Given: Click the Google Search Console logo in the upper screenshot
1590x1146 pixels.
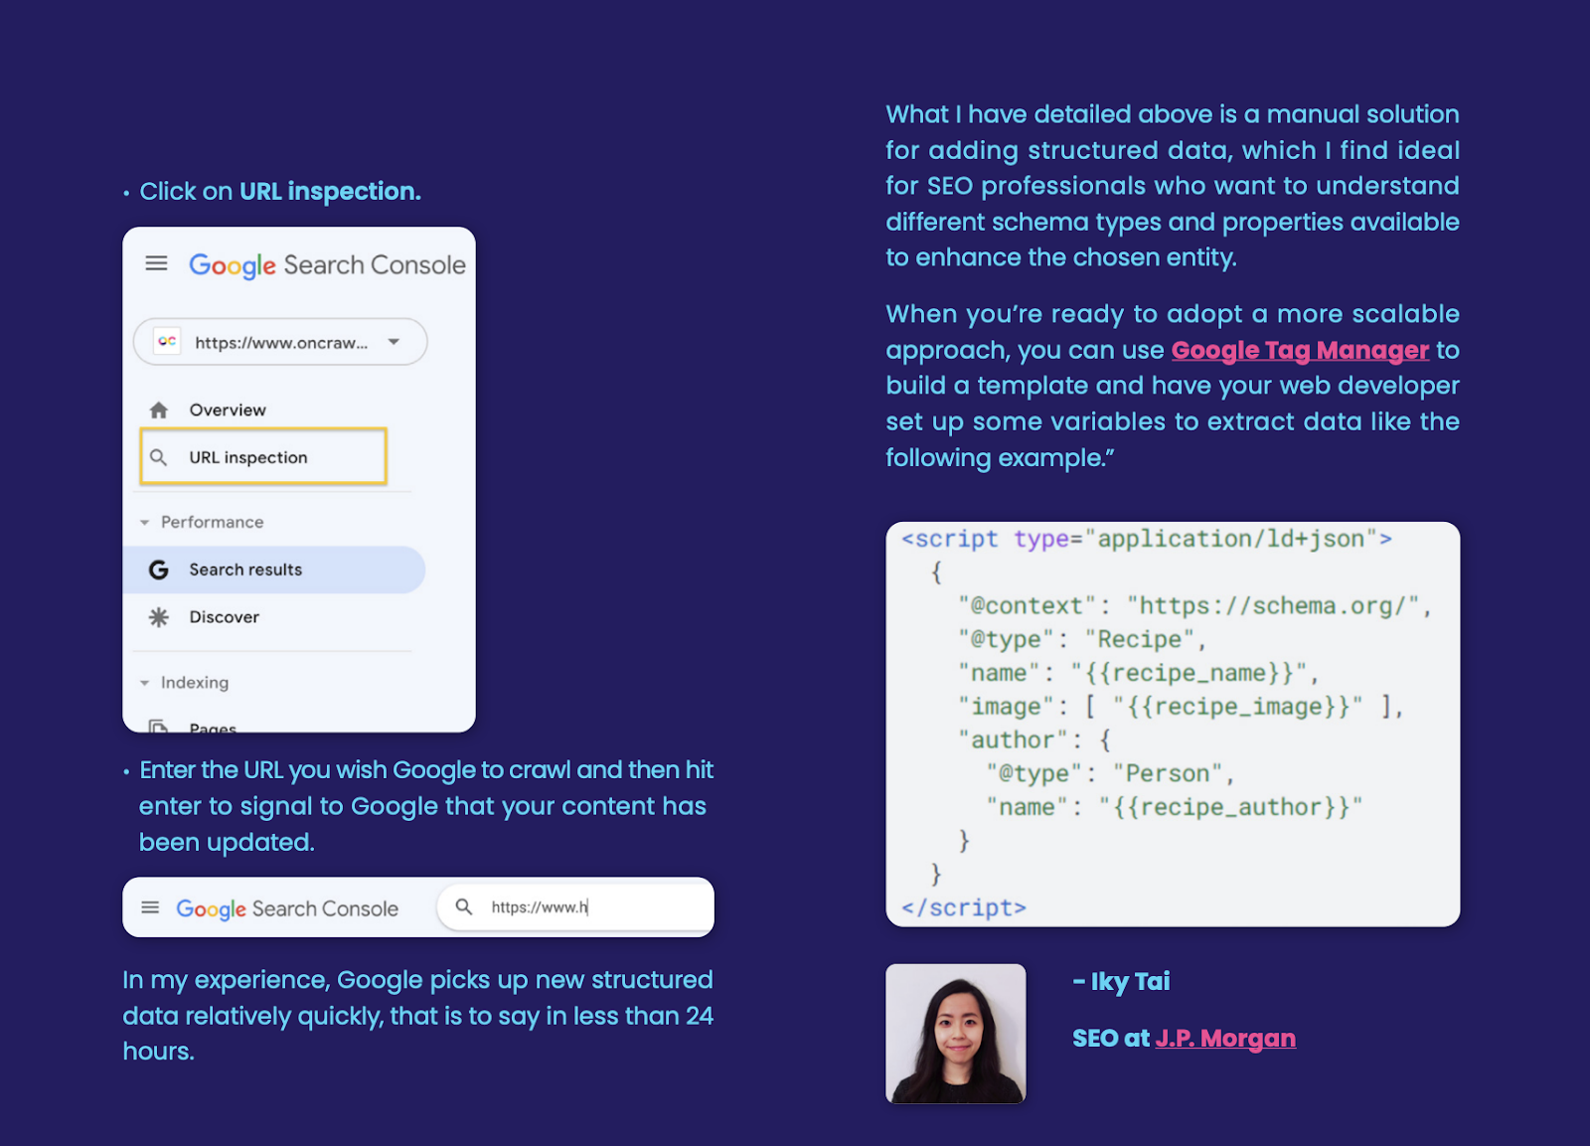Looking at the screenshot, I should (x=327, y=265).
